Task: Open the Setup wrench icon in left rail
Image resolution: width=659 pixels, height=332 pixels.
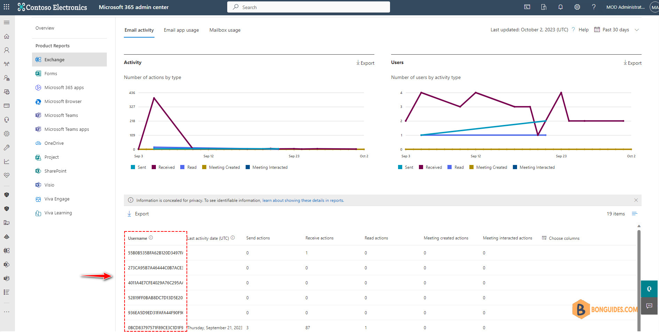Action: (7, 148)
